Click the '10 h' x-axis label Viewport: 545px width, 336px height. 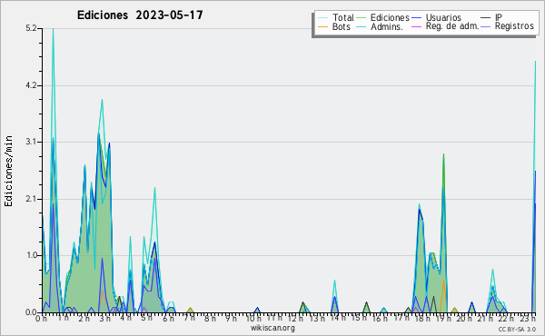pyautogui.click(x=253, y=318)
